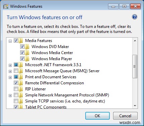Screen dimensions: 144x126
Task: Uncheck the Tablet PC Components checkbox
Action: [x=16, y=107]
